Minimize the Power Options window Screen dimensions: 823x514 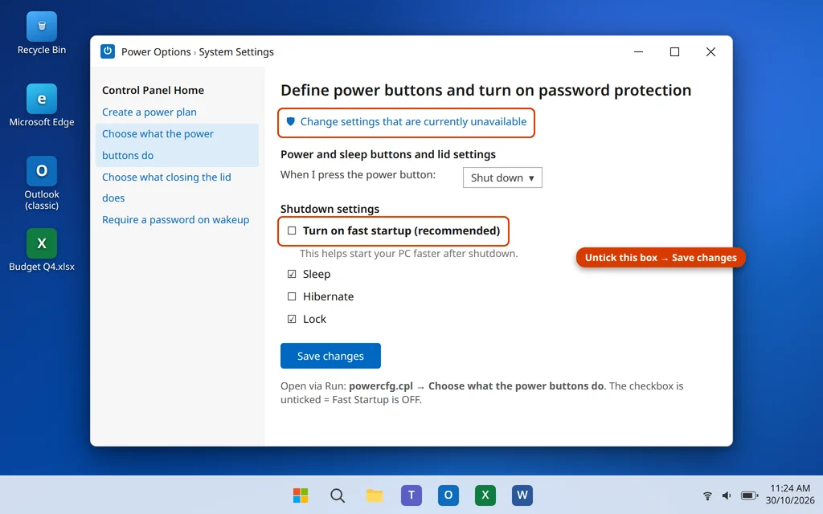point(638,51)
